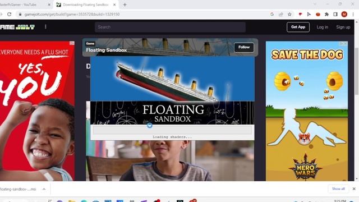
Task: Click the gamejolt.com address bar
Action: coord(142,14)
